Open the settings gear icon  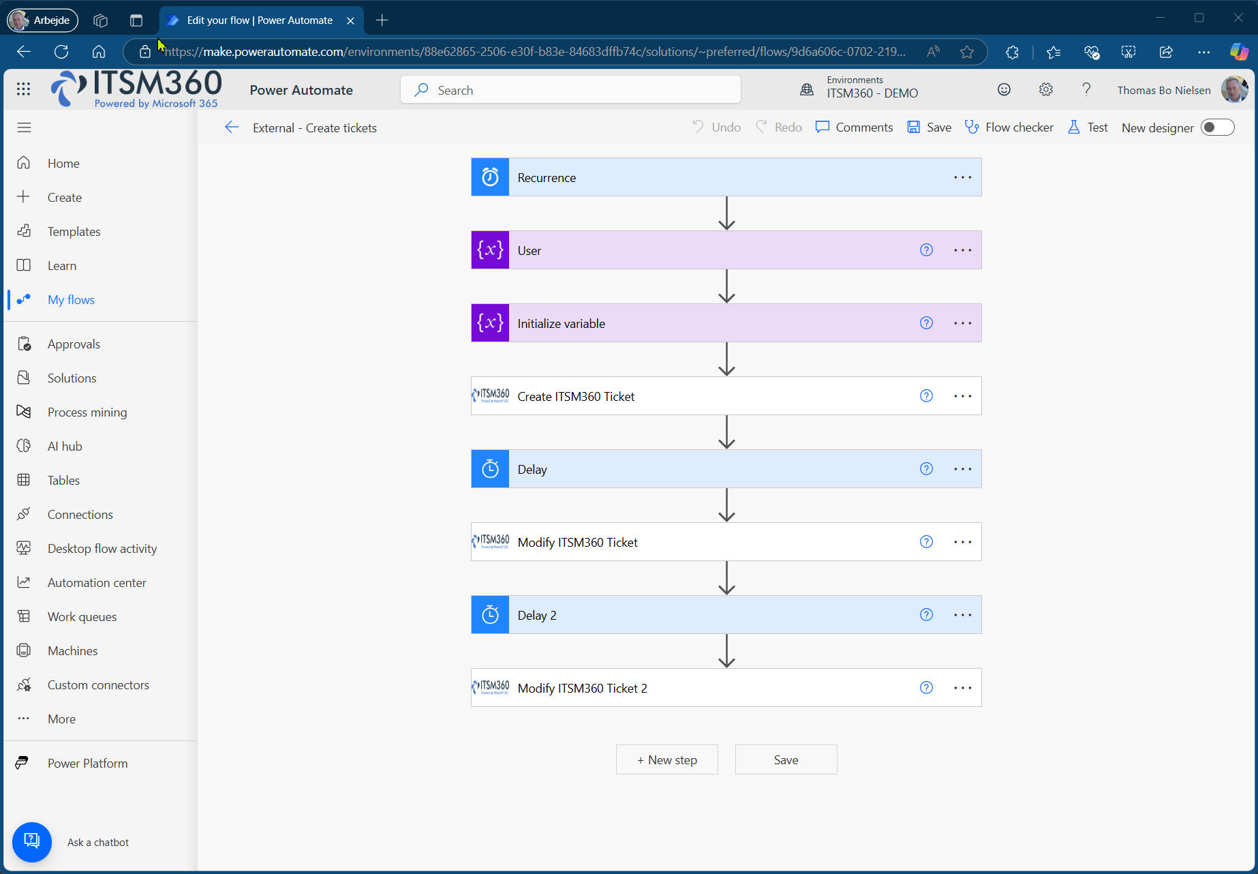coord(1045,90)
